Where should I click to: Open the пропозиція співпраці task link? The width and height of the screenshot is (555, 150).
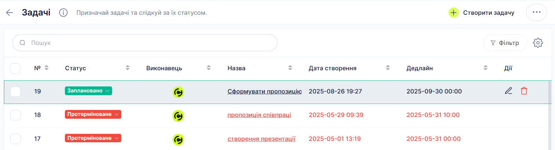259,115
